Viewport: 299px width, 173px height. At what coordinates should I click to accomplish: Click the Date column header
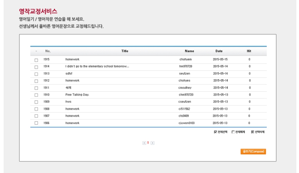(219, 51)
